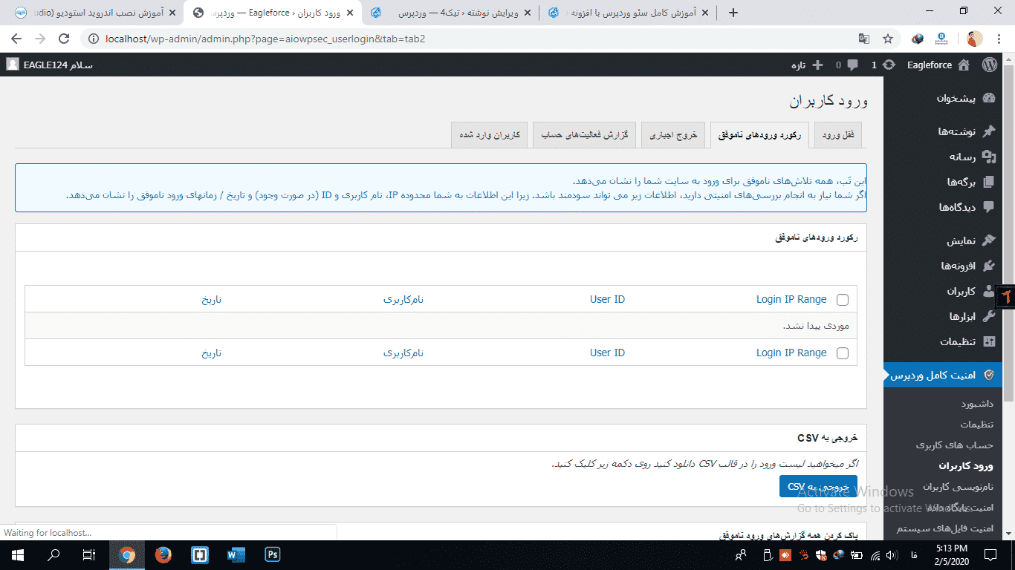Open the Chrome profile avatar

pyautogui.click(x=975, y=39)
